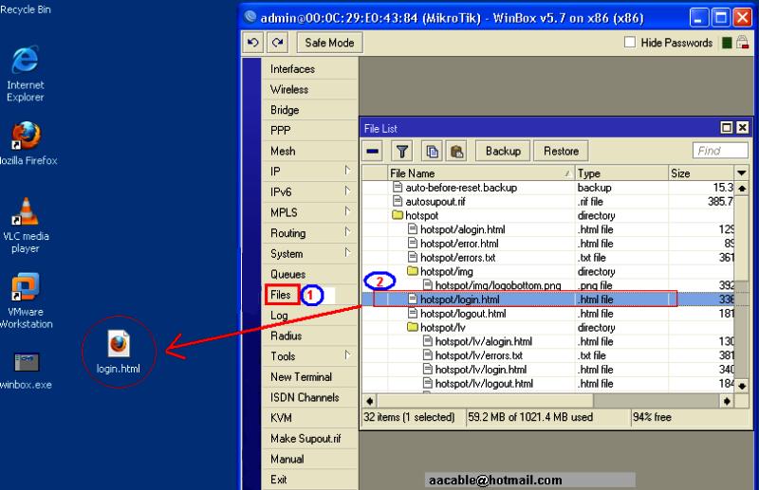The width and height of the screenshot is (759, 490).
Task: Select the hotspot/img directory row
Action: point(548,271)
